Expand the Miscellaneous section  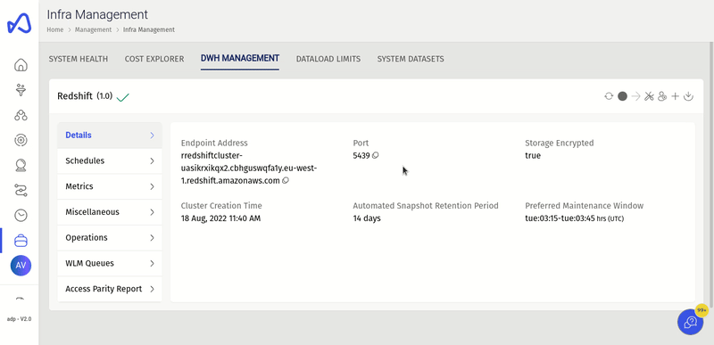pos(110,212)
